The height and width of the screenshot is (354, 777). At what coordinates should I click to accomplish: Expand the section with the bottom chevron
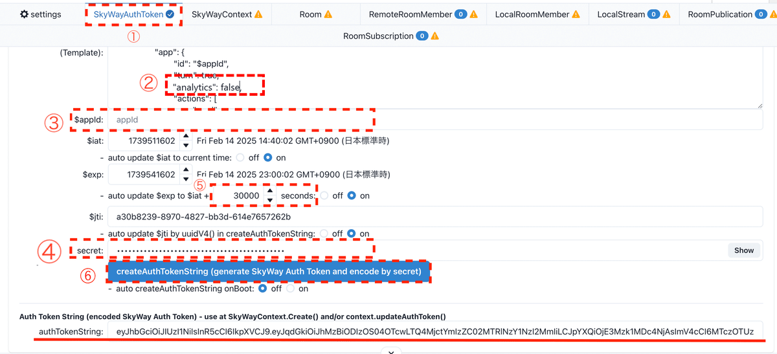390,351
